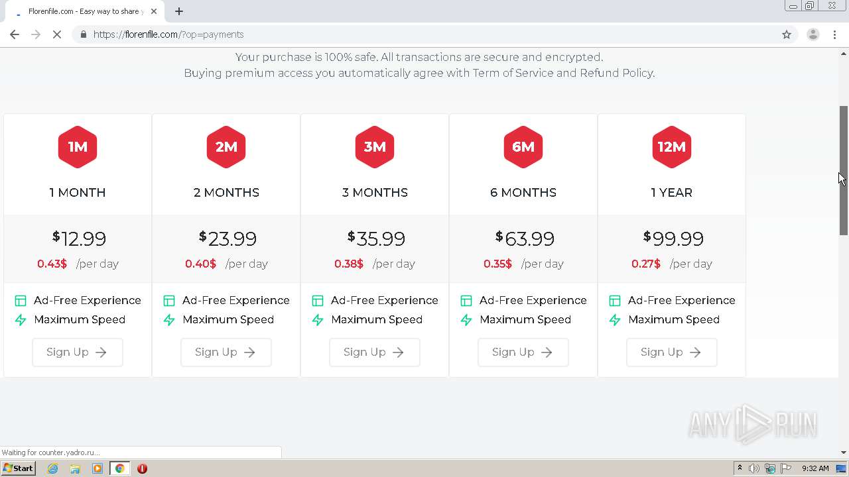The height and width of the screenshot is (477, 849).
Task: Stop page loading with X button
Action: tap(57, 34)
